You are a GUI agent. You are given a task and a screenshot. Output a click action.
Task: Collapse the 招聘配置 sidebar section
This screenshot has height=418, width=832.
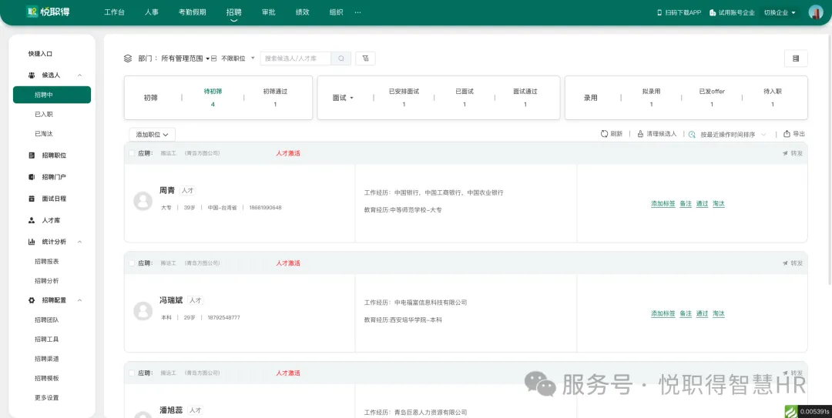click(79, 300)
